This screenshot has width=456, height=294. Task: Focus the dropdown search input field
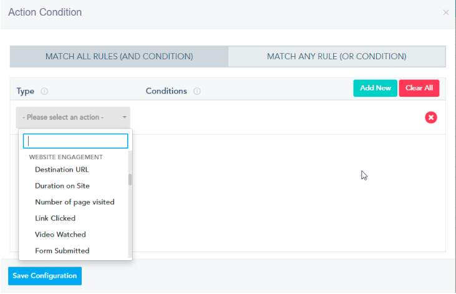[x=75, y=141]
